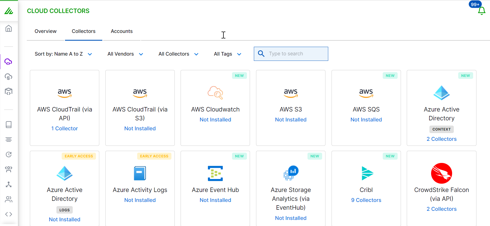Screen dimensions: 490x226
Task: Click the 99+ notification count badge
Action: coord(475,4)
